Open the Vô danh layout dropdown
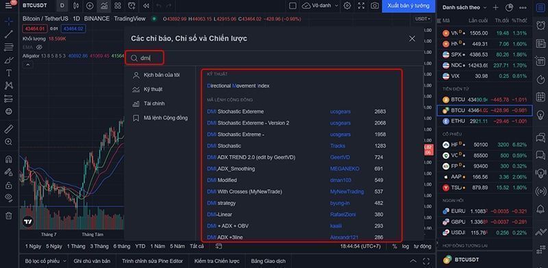This screenshot has width=548, height=268. coord(321,5)
